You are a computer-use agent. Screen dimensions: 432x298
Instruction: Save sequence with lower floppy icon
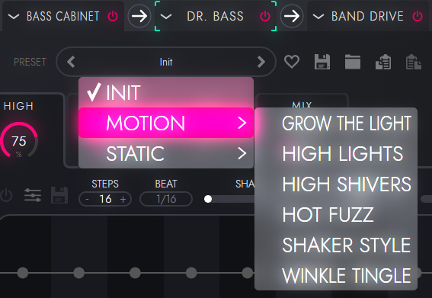[x=59, y=195]
